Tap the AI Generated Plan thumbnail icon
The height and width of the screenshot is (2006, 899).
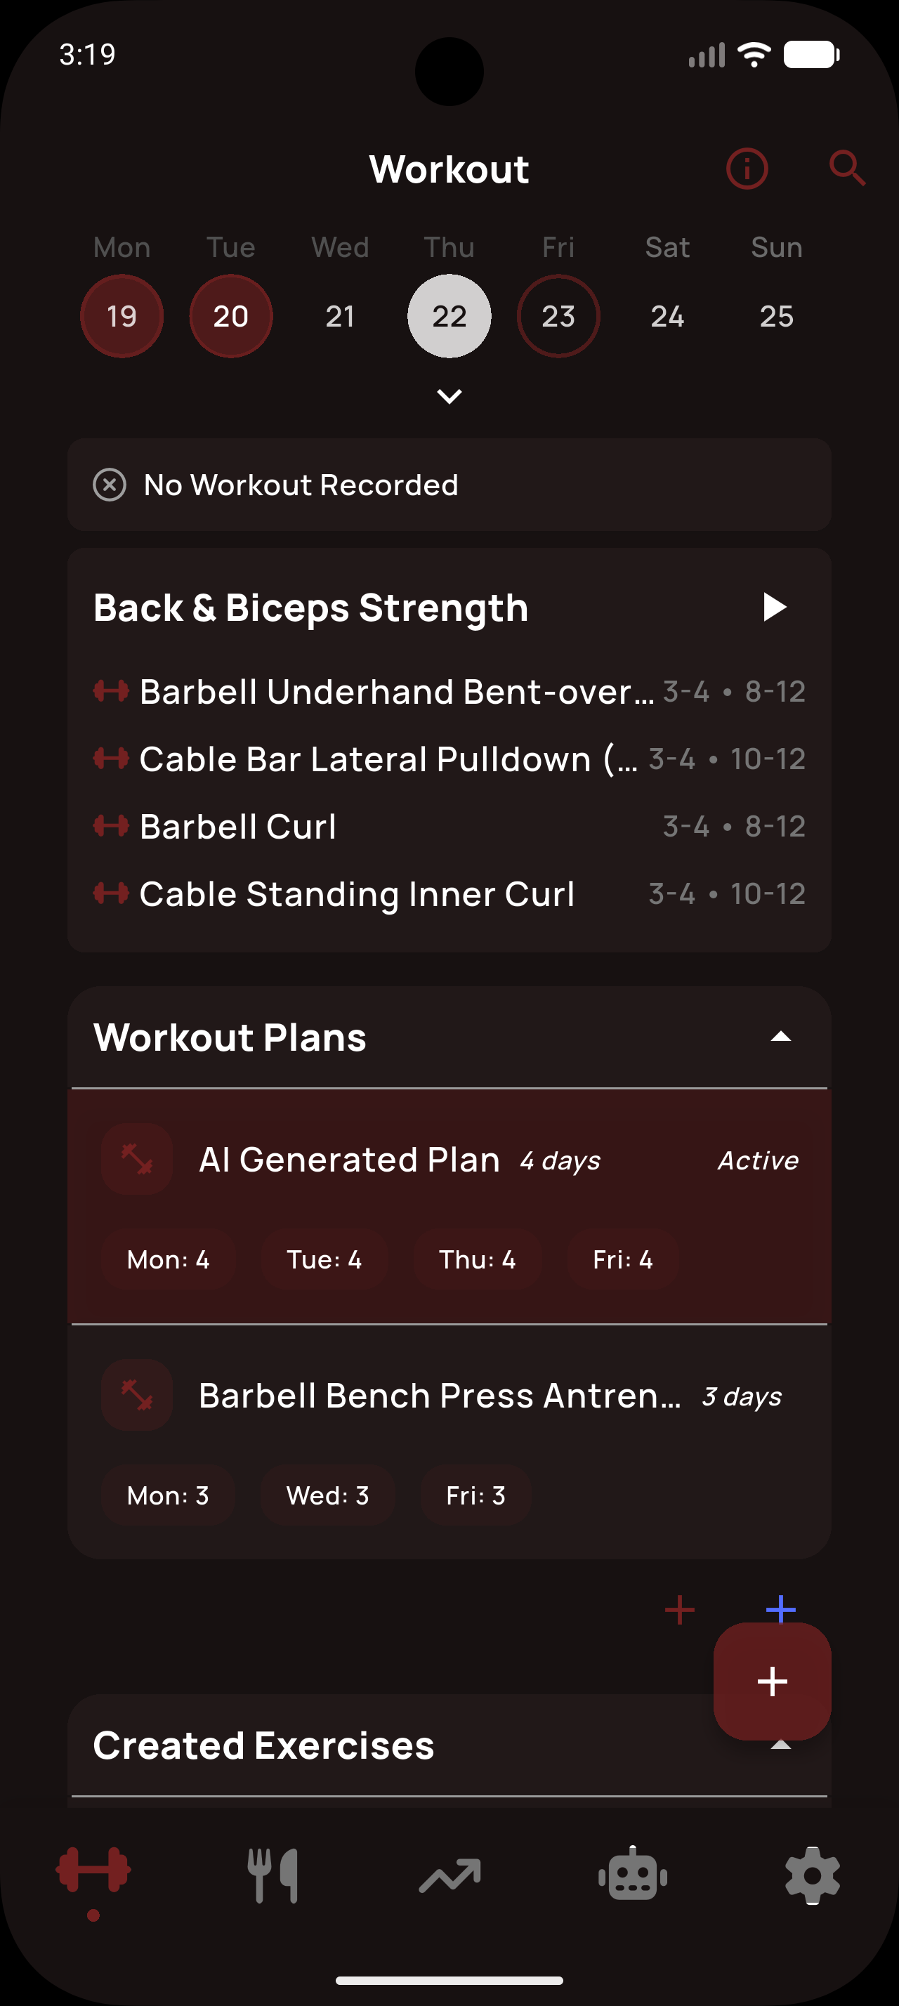(136, 1160)
